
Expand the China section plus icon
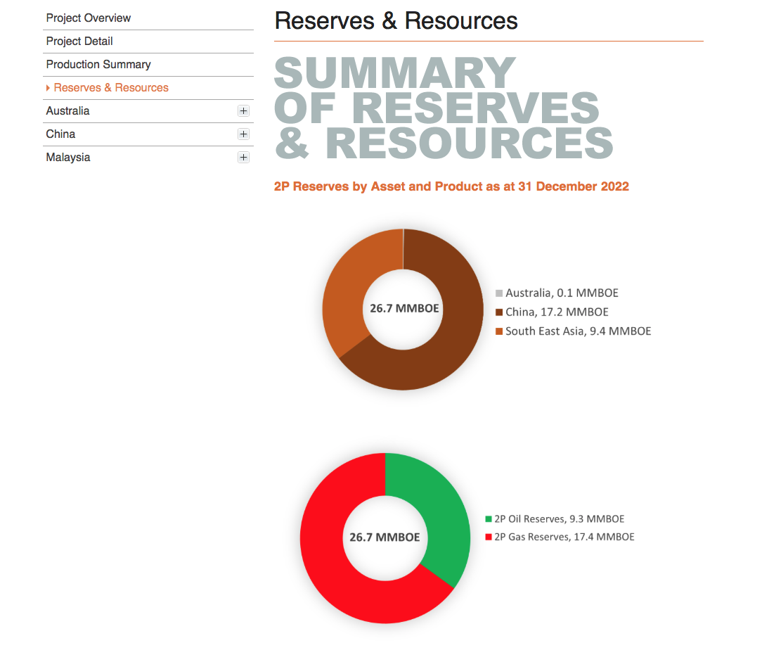click(243, 134)
